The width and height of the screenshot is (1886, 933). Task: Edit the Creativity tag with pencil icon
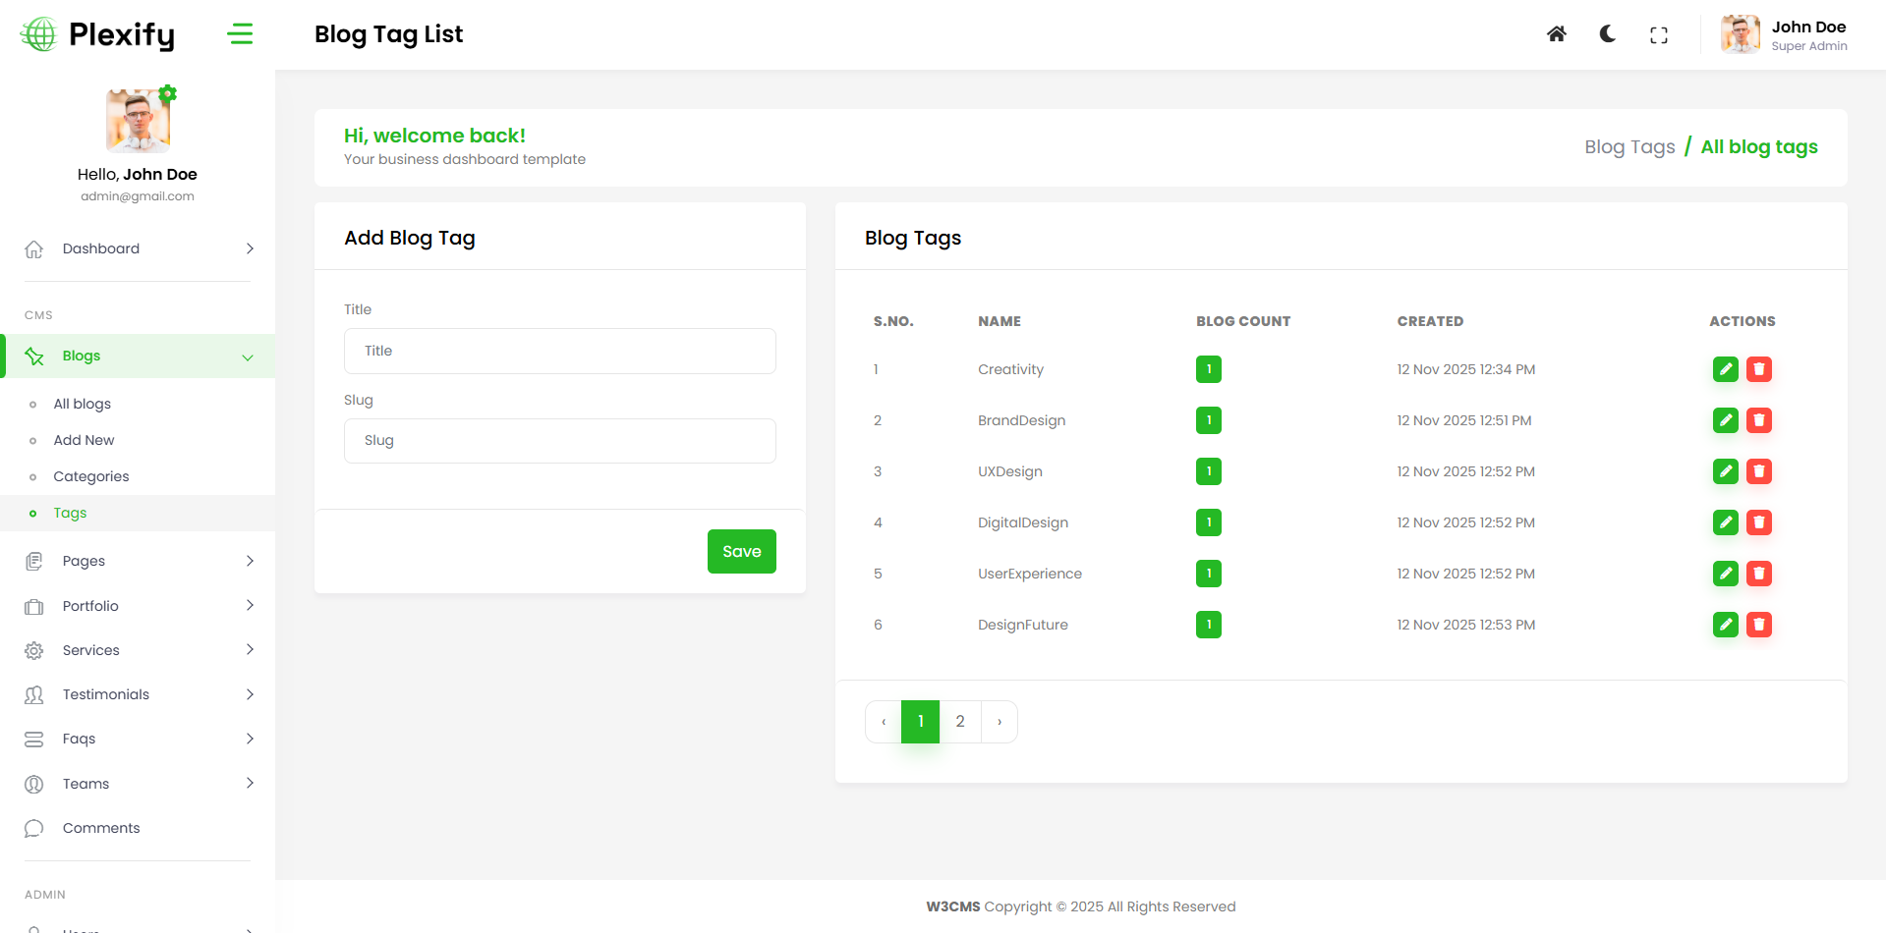pos(1725,369)
